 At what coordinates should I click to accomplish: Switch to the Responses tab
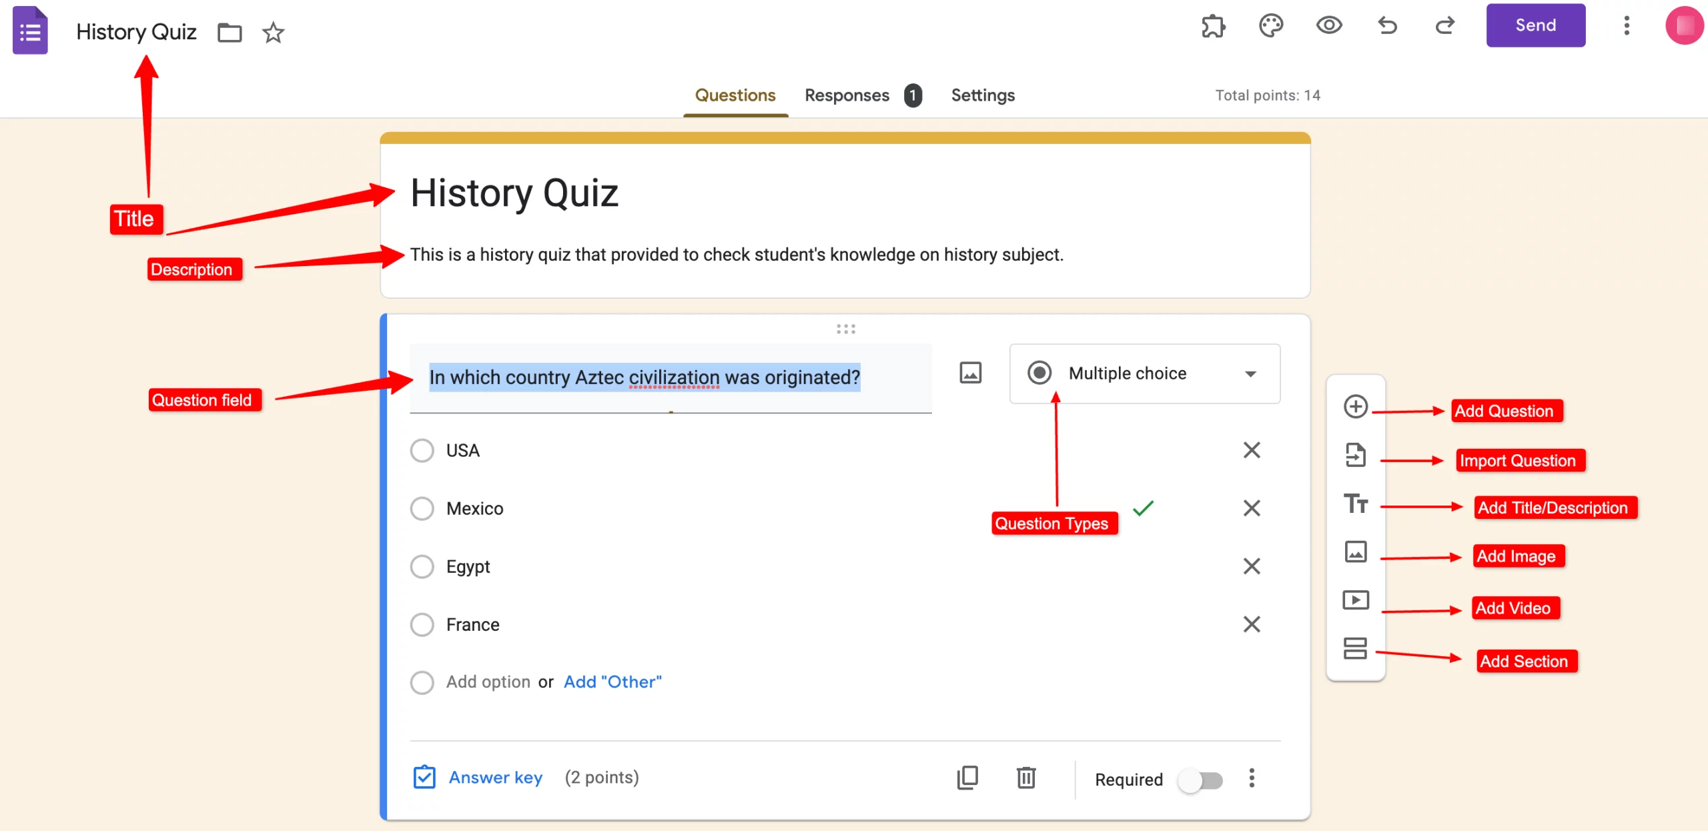click(x=847, y=95)
